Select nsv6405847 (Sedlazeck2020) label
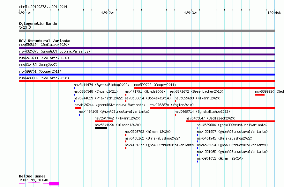Viewport: 284px width, 187px height. [x=211, y=118]
